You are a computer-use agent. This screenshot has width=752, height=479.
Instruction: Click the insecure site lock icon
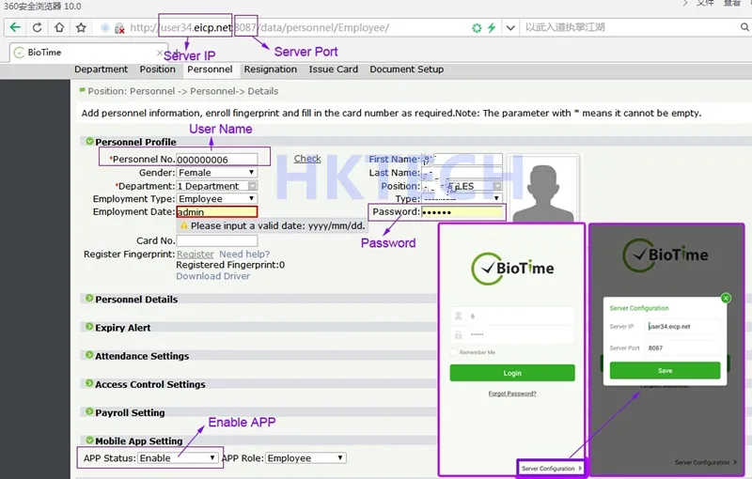(119, 28)
